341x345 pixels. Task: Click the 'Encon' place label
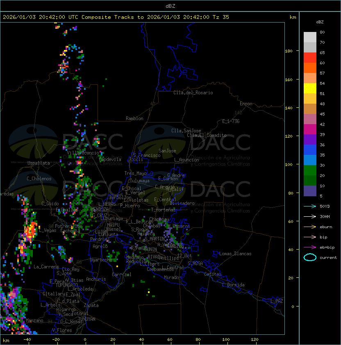(246, 104)
